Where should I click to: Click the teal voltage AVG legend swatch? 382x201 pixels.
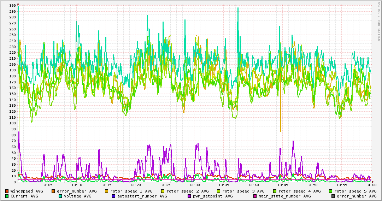coord(60,196)
